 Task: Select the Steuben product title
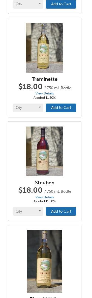(45, 183)
